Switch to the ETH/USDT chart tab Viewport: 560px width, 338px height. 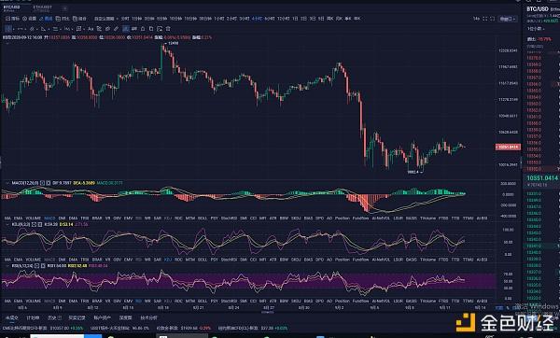(43, 7)
